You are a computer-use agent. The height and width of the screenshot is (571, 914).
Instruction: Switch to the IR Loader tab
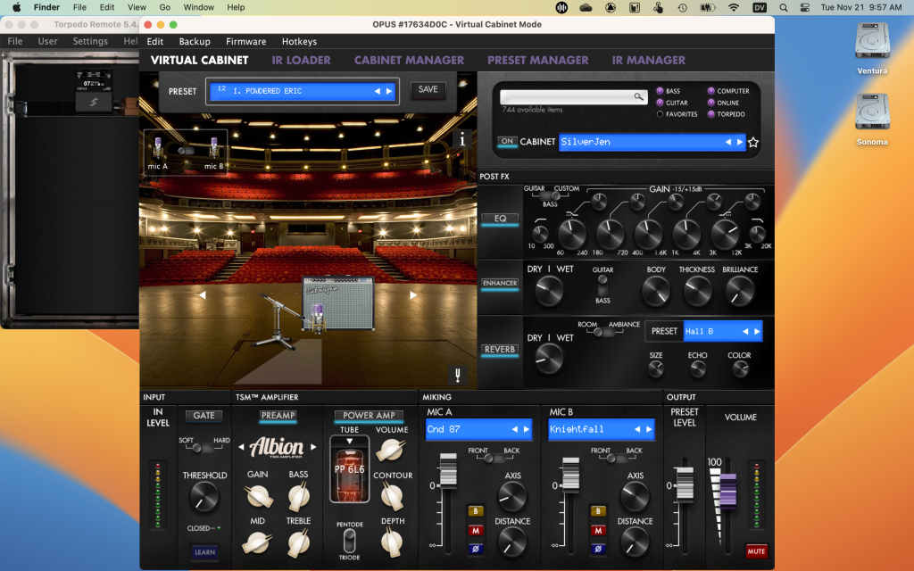[301, 60]
